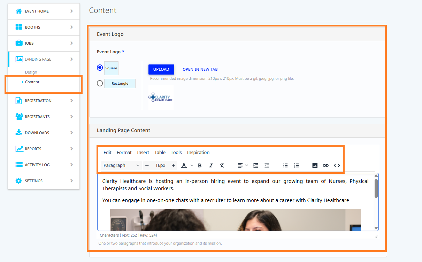Open the Paragraph block format dropdown
Image resolution: width=422 pixels, height=262 pixels.
pos(121,165)
